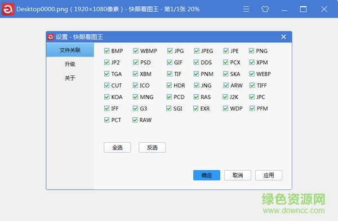Disable the JPE file association

click(x=226, y=51)
